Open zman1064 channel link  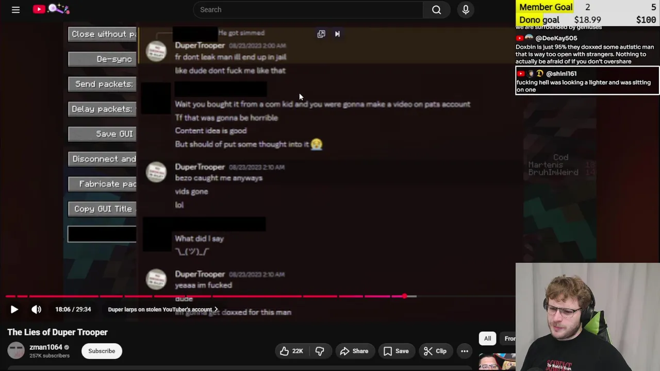coord(45,347)
